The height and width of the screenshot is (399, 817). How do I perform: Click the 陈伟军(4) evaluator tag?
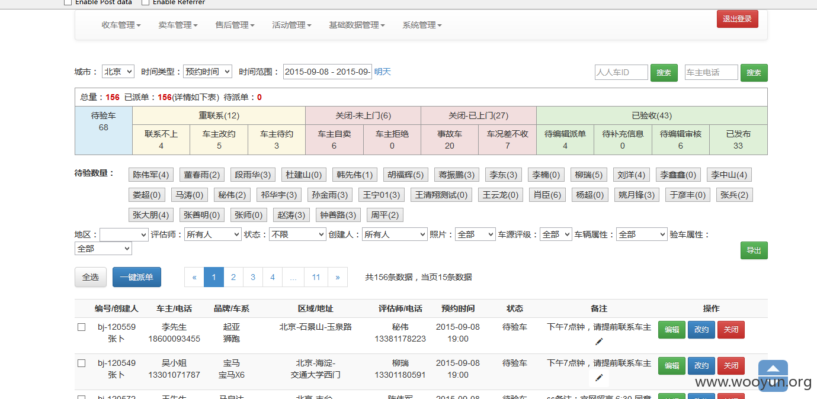coord(151,175)
